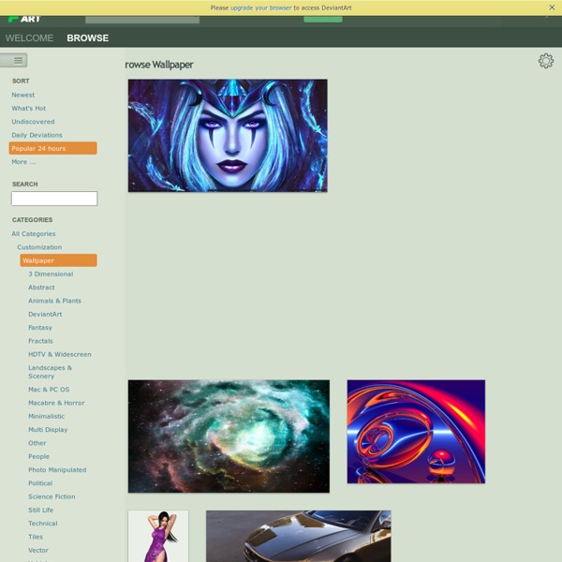Viewport: 562px width, 562px height.
Task: Sort by What's Hot
Action: 29,109
